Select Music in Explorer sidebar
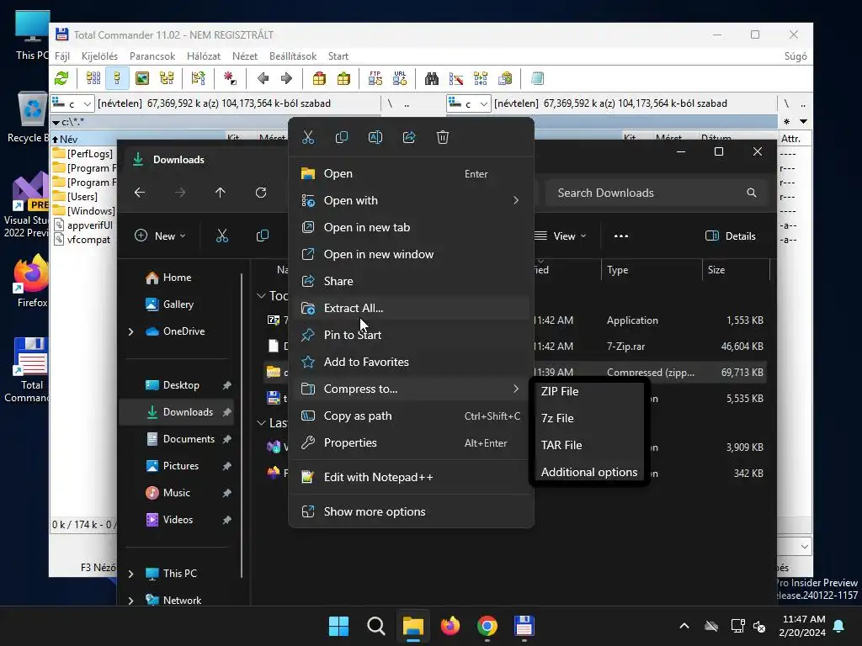The height and width of the screenshot is (646, 862). (x=176, y=493)
